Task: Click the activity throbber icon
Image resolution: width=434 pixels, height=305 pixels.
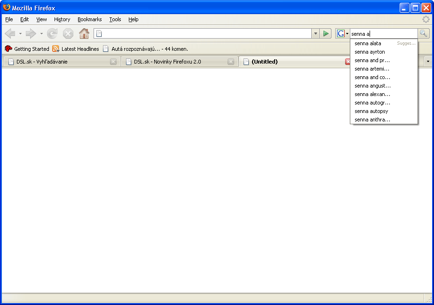Action: coord(426,19)
